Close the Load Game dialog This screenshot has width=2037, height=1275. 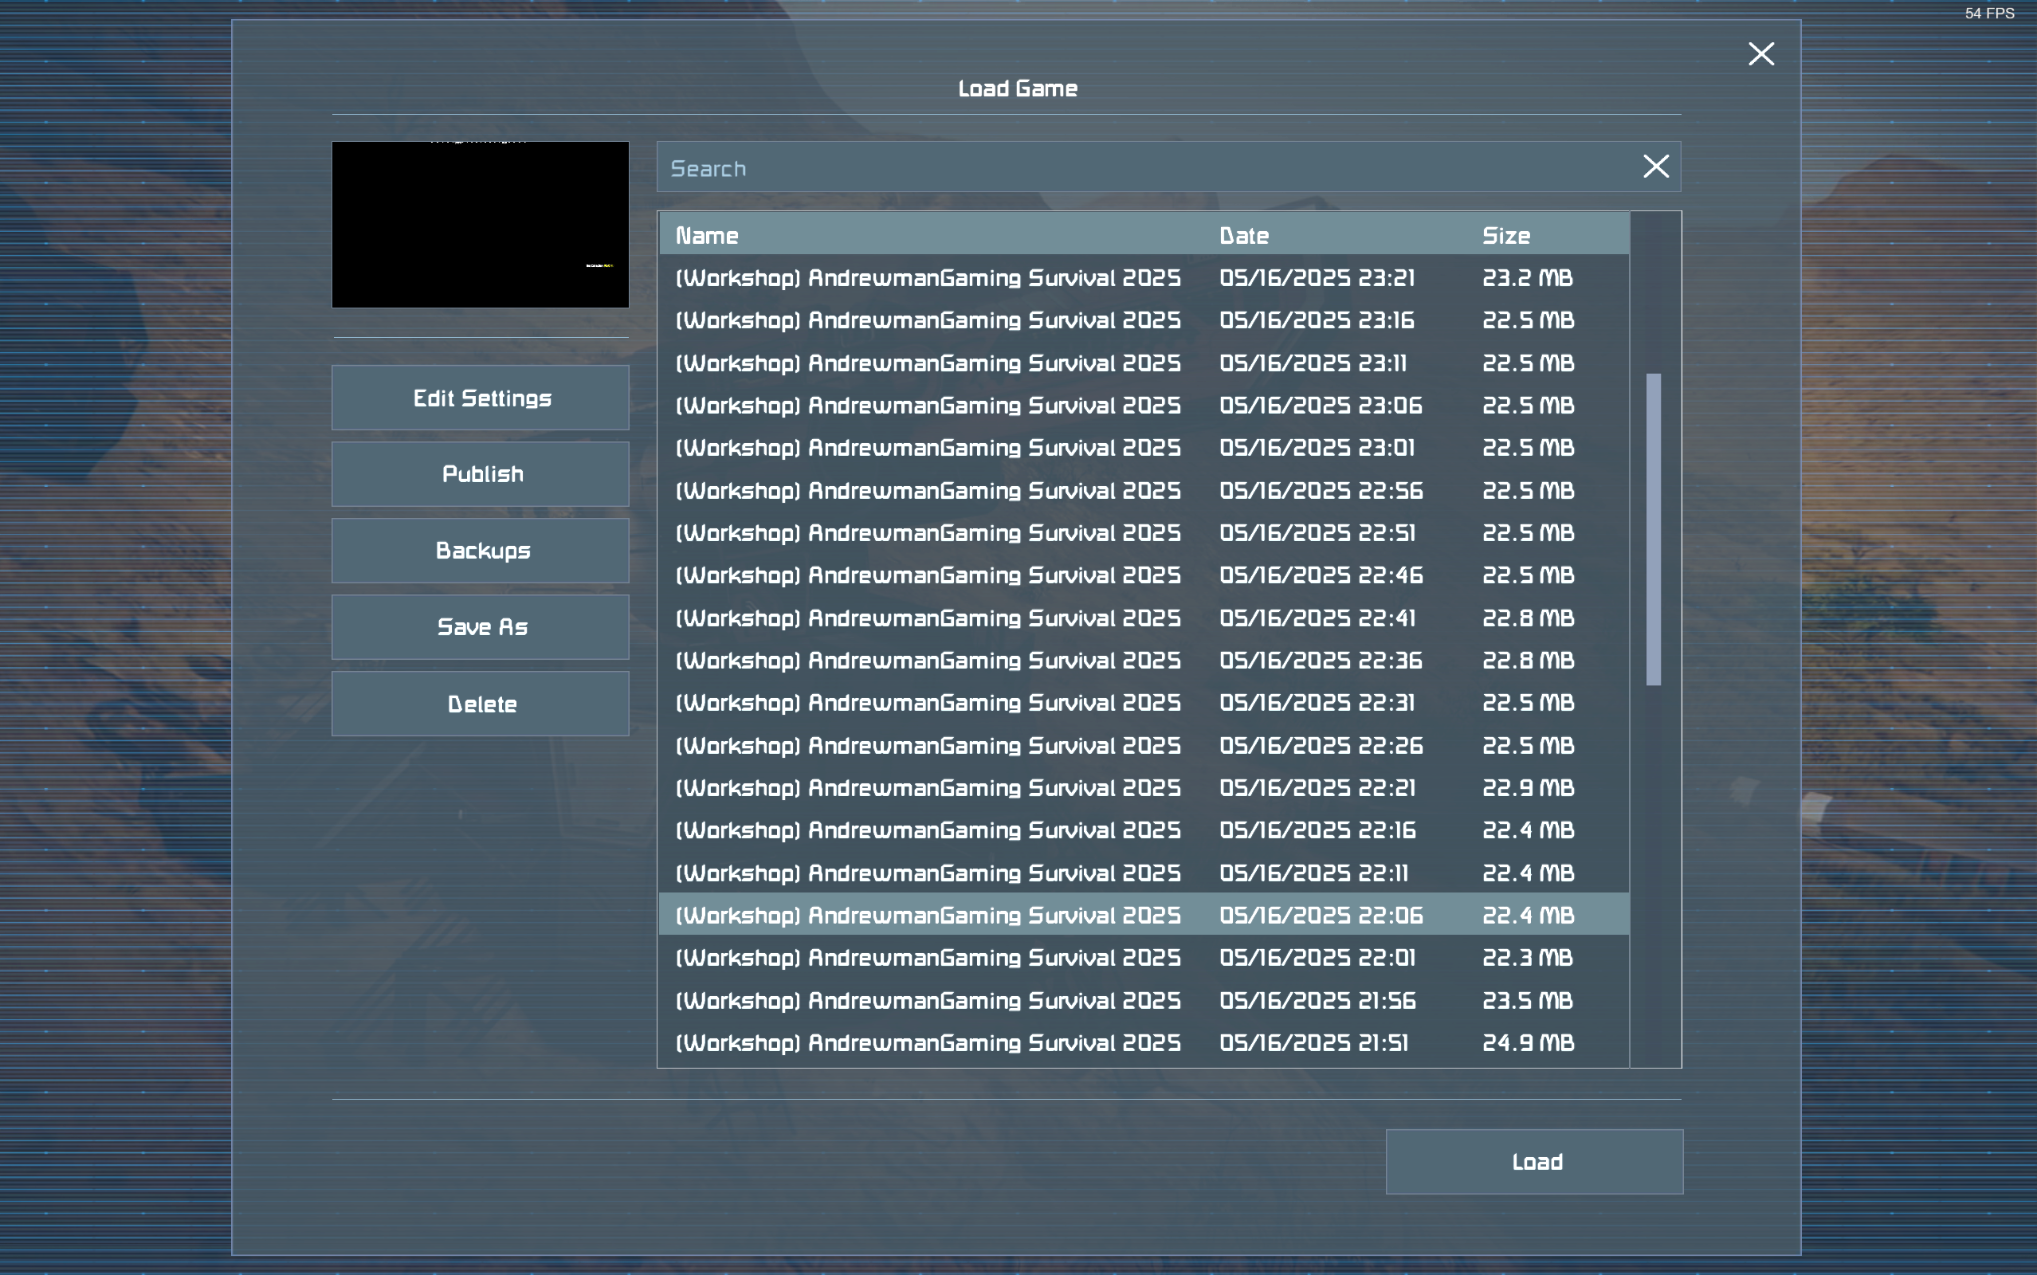[x=1760, y=54]
